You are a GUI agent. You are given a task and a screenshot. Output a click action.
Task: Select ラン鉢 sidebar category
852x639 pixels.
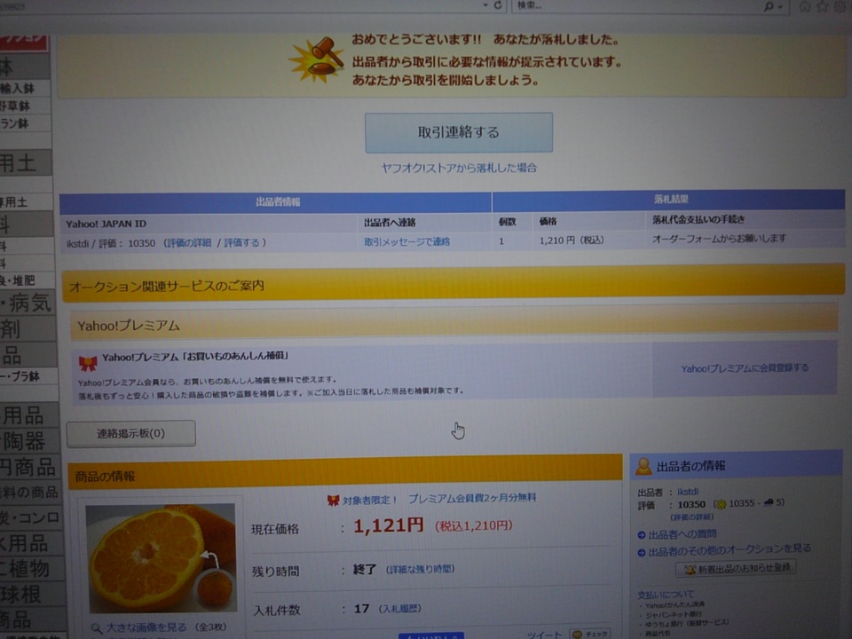coord(15,124)
